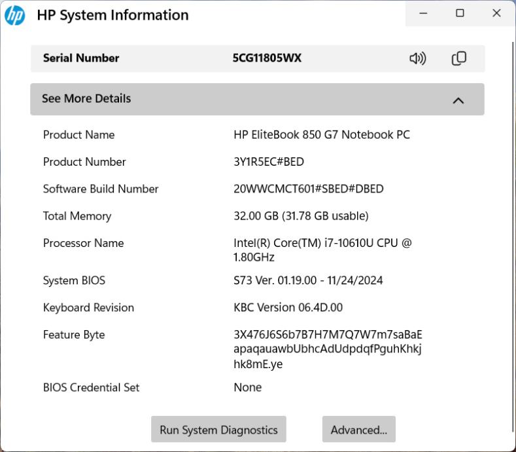This screenshot has width=516, height=452.
Task: Maximize the HP System Information window
Action: pyautogui.click(x=460, y=13)
